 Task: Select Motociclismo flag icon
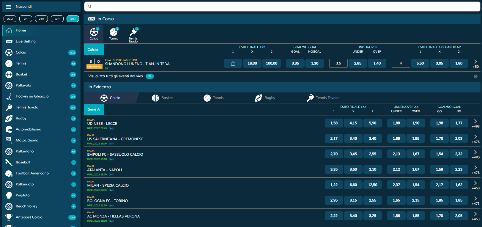click(9, 141)
